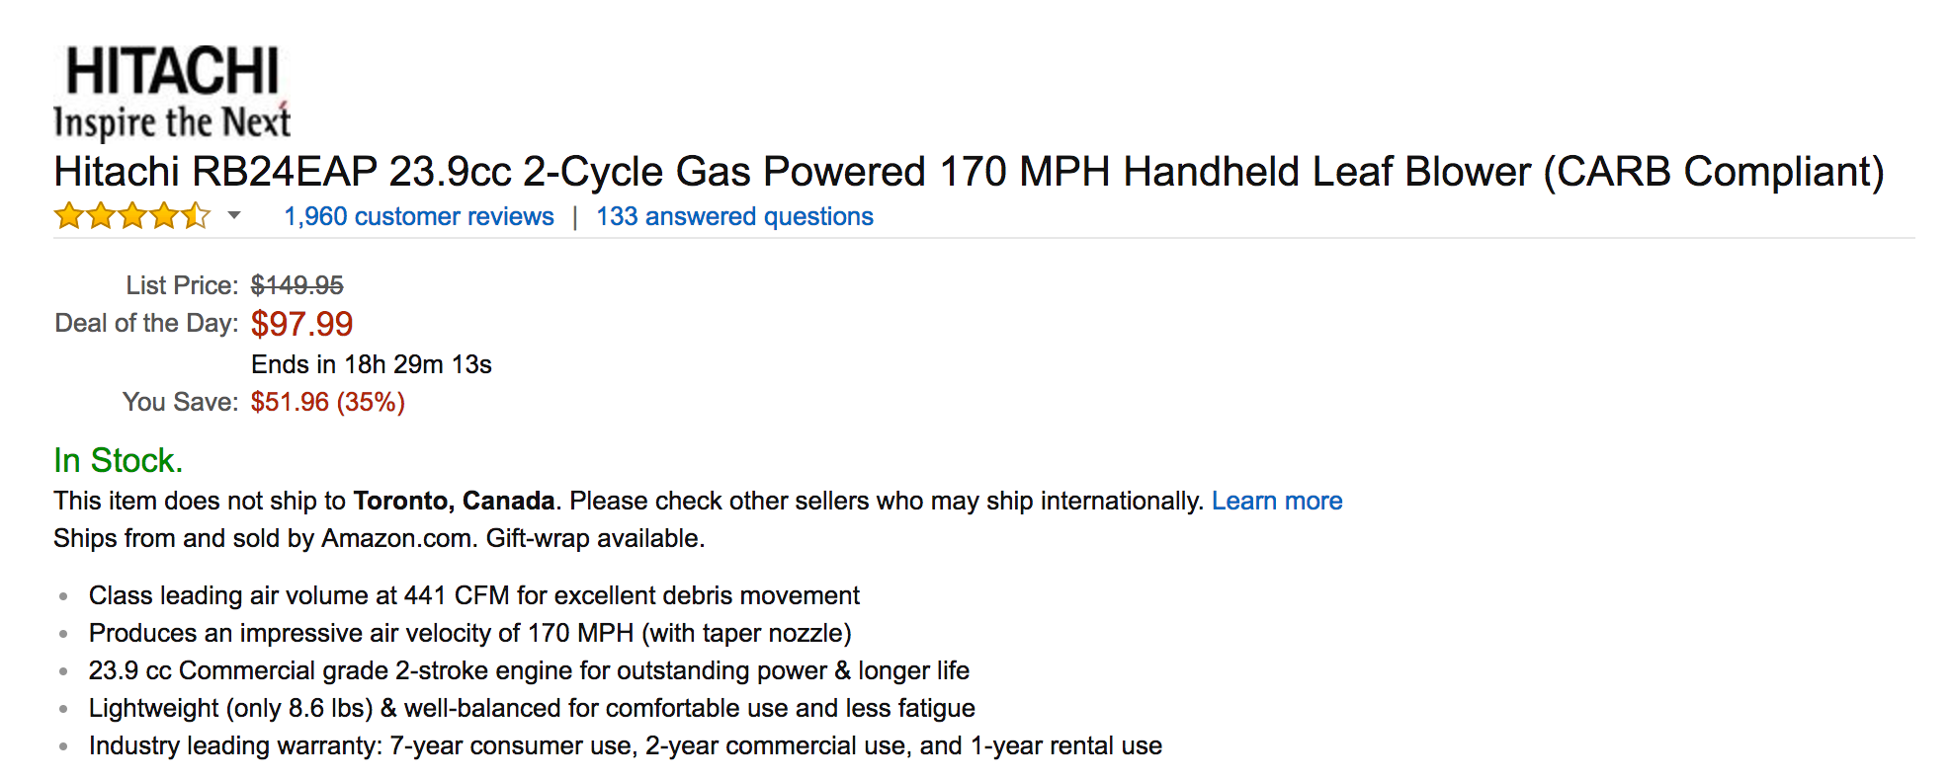The image size is (1951, 780).
Task: Click the crossed-out $149.95 list price
Action: pyautogui.click(x=297, y=285)
